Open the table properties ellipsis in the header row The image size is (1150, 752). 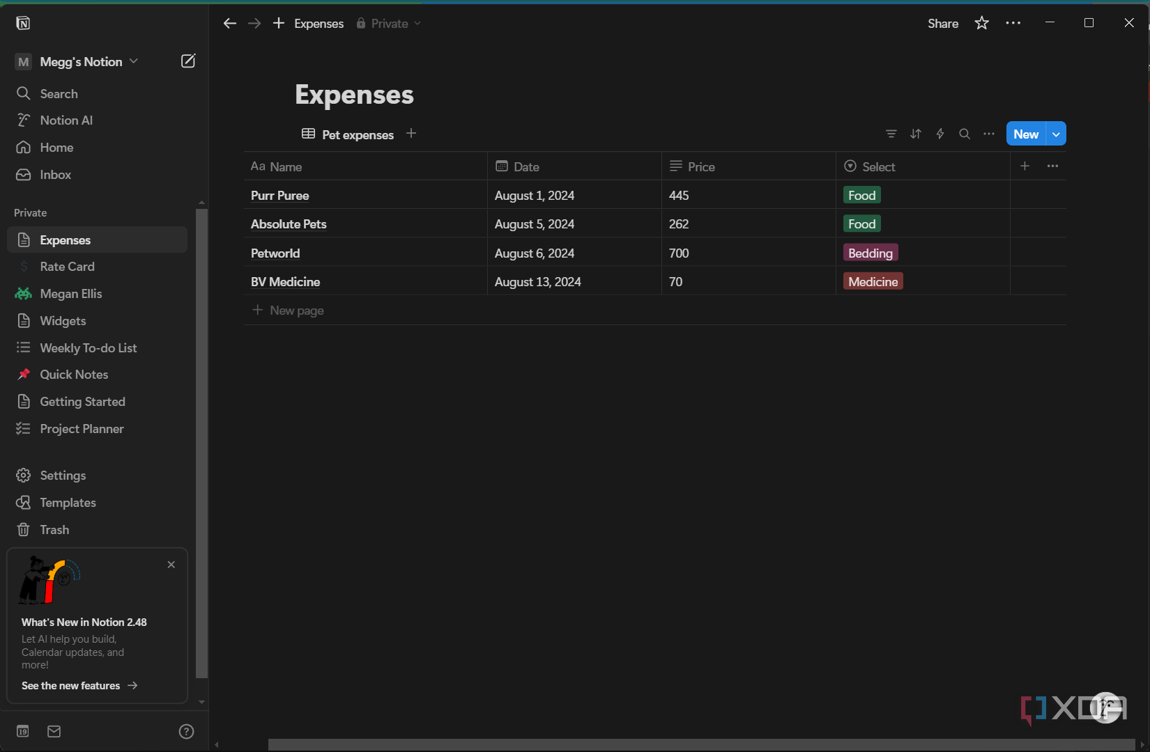coord(1053,166)
